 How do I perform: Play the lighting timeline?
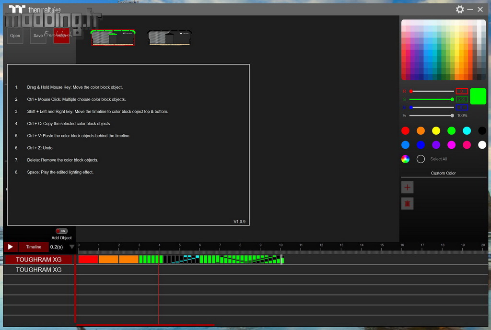coord(11,247)
